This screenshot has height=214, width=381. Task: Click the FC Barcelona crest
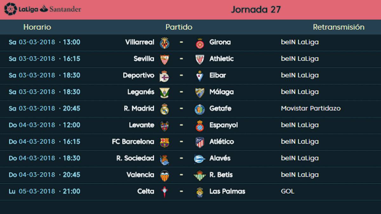[x=164, y=142]
